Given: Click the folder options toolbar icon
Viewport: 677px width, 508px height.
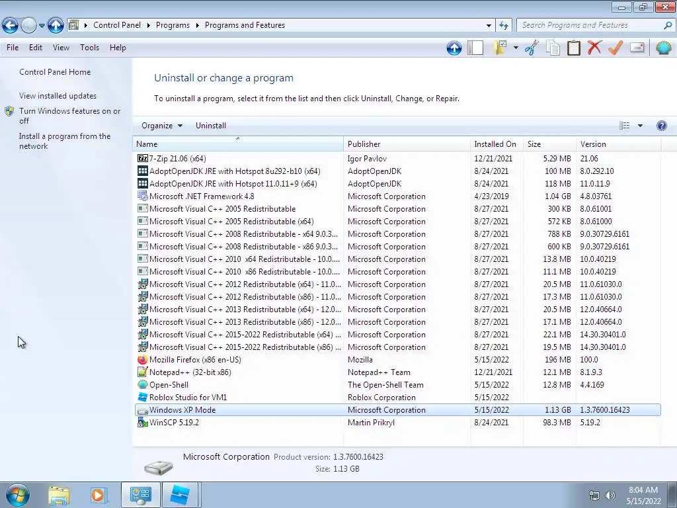Looking at the screenshot, I should 500,48.
